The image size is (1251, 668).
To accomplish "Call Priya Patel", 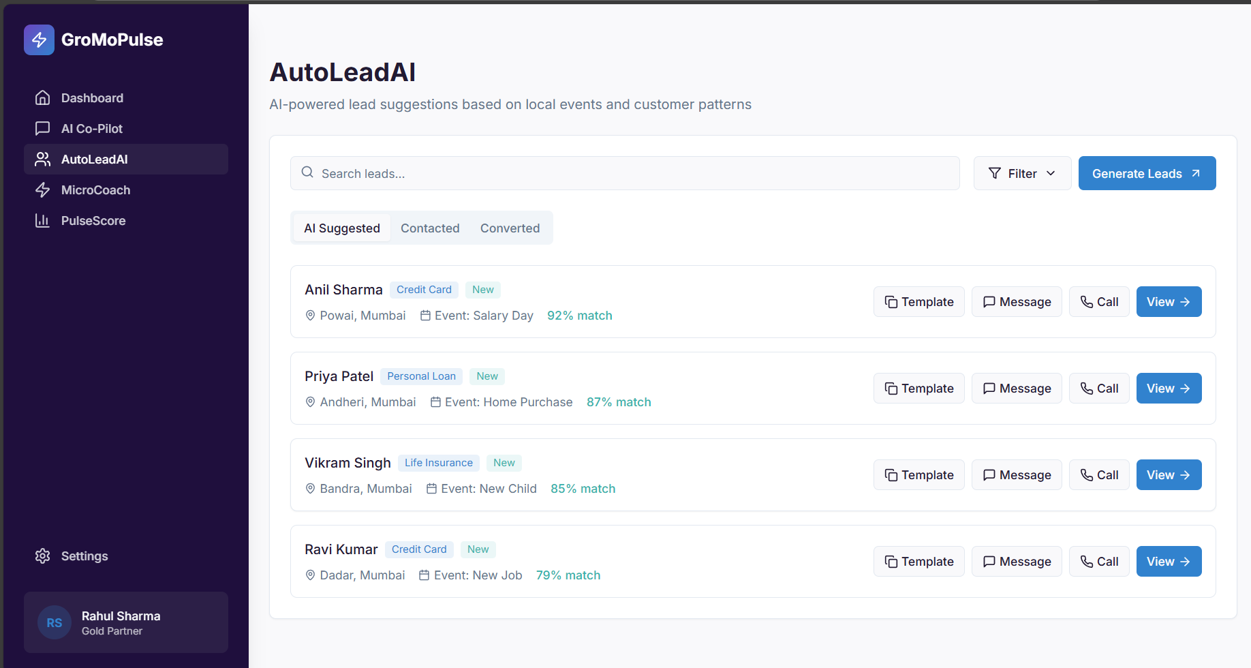I will [x=1099, y=388].
